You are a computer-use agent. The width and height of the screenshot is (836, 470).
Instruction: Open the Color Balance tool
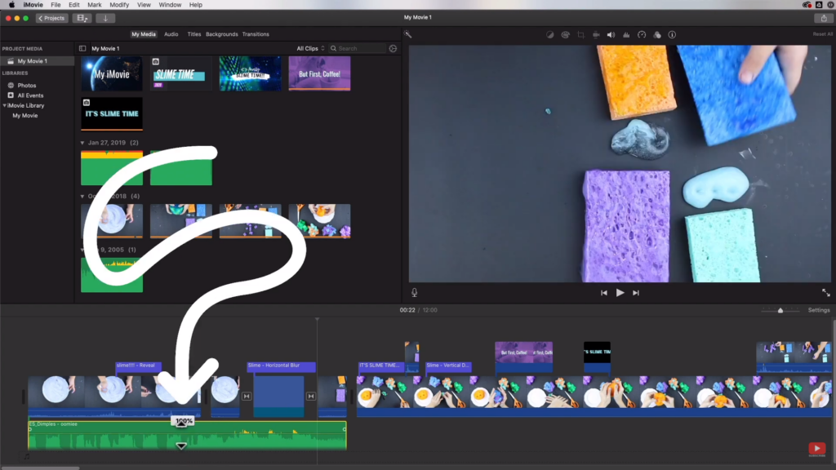pyautogui.click(x=549, y=34)
